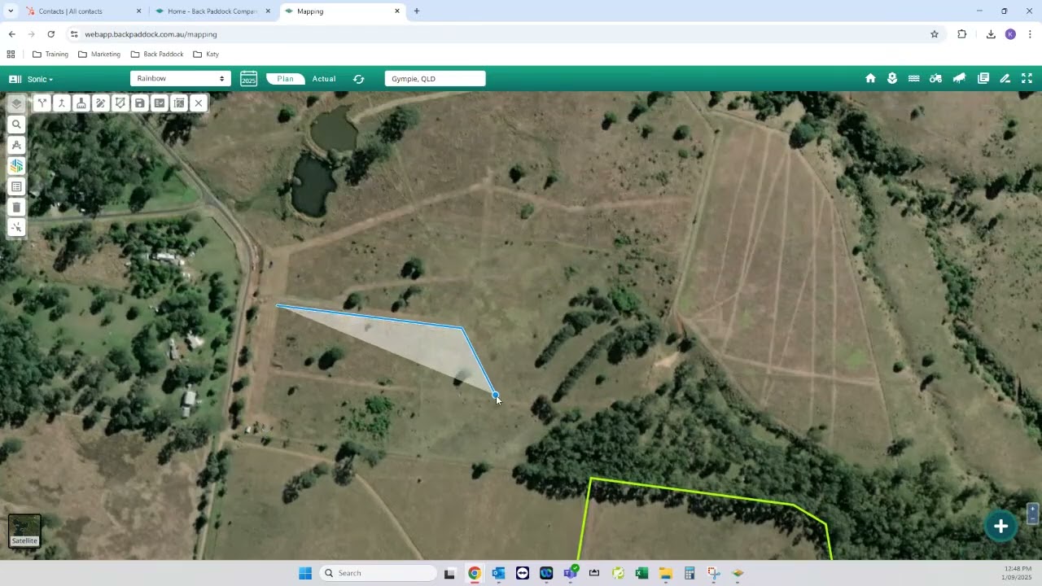Image resolution: width=1042 pixels, height=586 pixels.
Task: Select the polygon boundary shape tool
Action: click(120, 103)
